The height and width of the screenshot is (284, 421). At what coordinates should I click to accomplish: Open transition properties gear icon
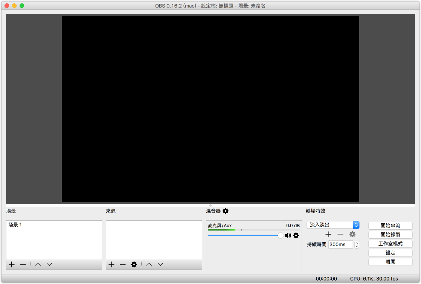coord(352,234)
